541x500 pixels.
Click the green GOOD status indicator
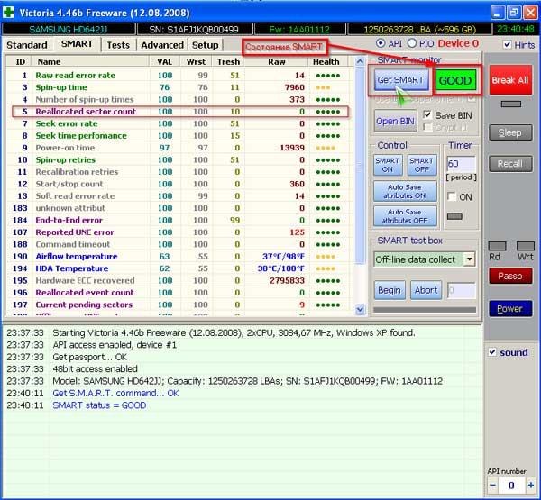(454, 80)
